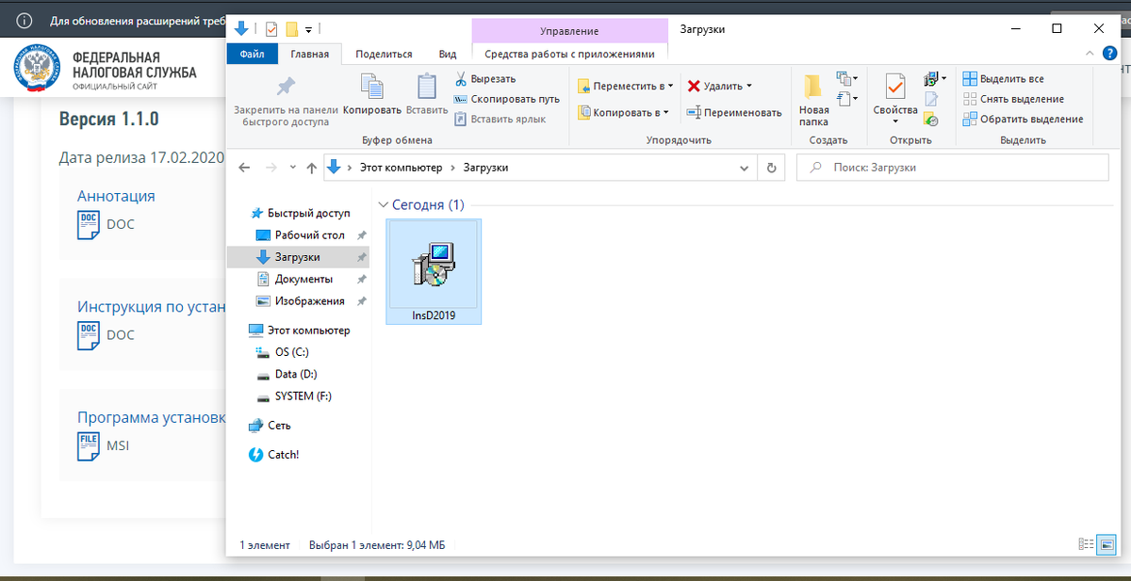Viewport: 1131px width, 581px height.
Task: Click the DOC icon under Аннотация in browser
Action: click(88, 224)
